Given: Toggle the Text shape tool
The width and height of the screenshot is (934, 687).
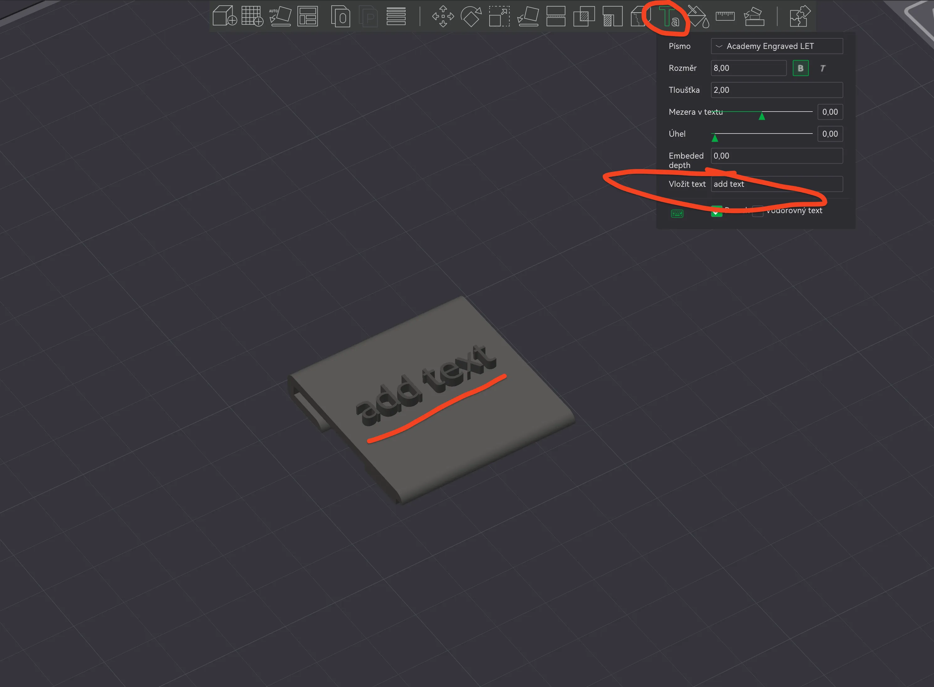Looking at the screenshot, I should (x=669, y=17).
